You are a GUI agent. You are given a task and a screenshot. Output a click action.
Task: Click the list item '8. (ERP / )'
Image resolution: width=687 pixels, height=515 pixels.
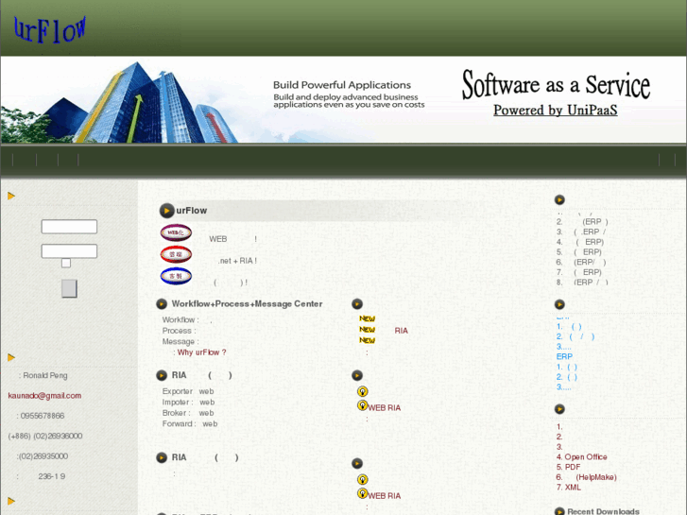click(x=582, y=283)
